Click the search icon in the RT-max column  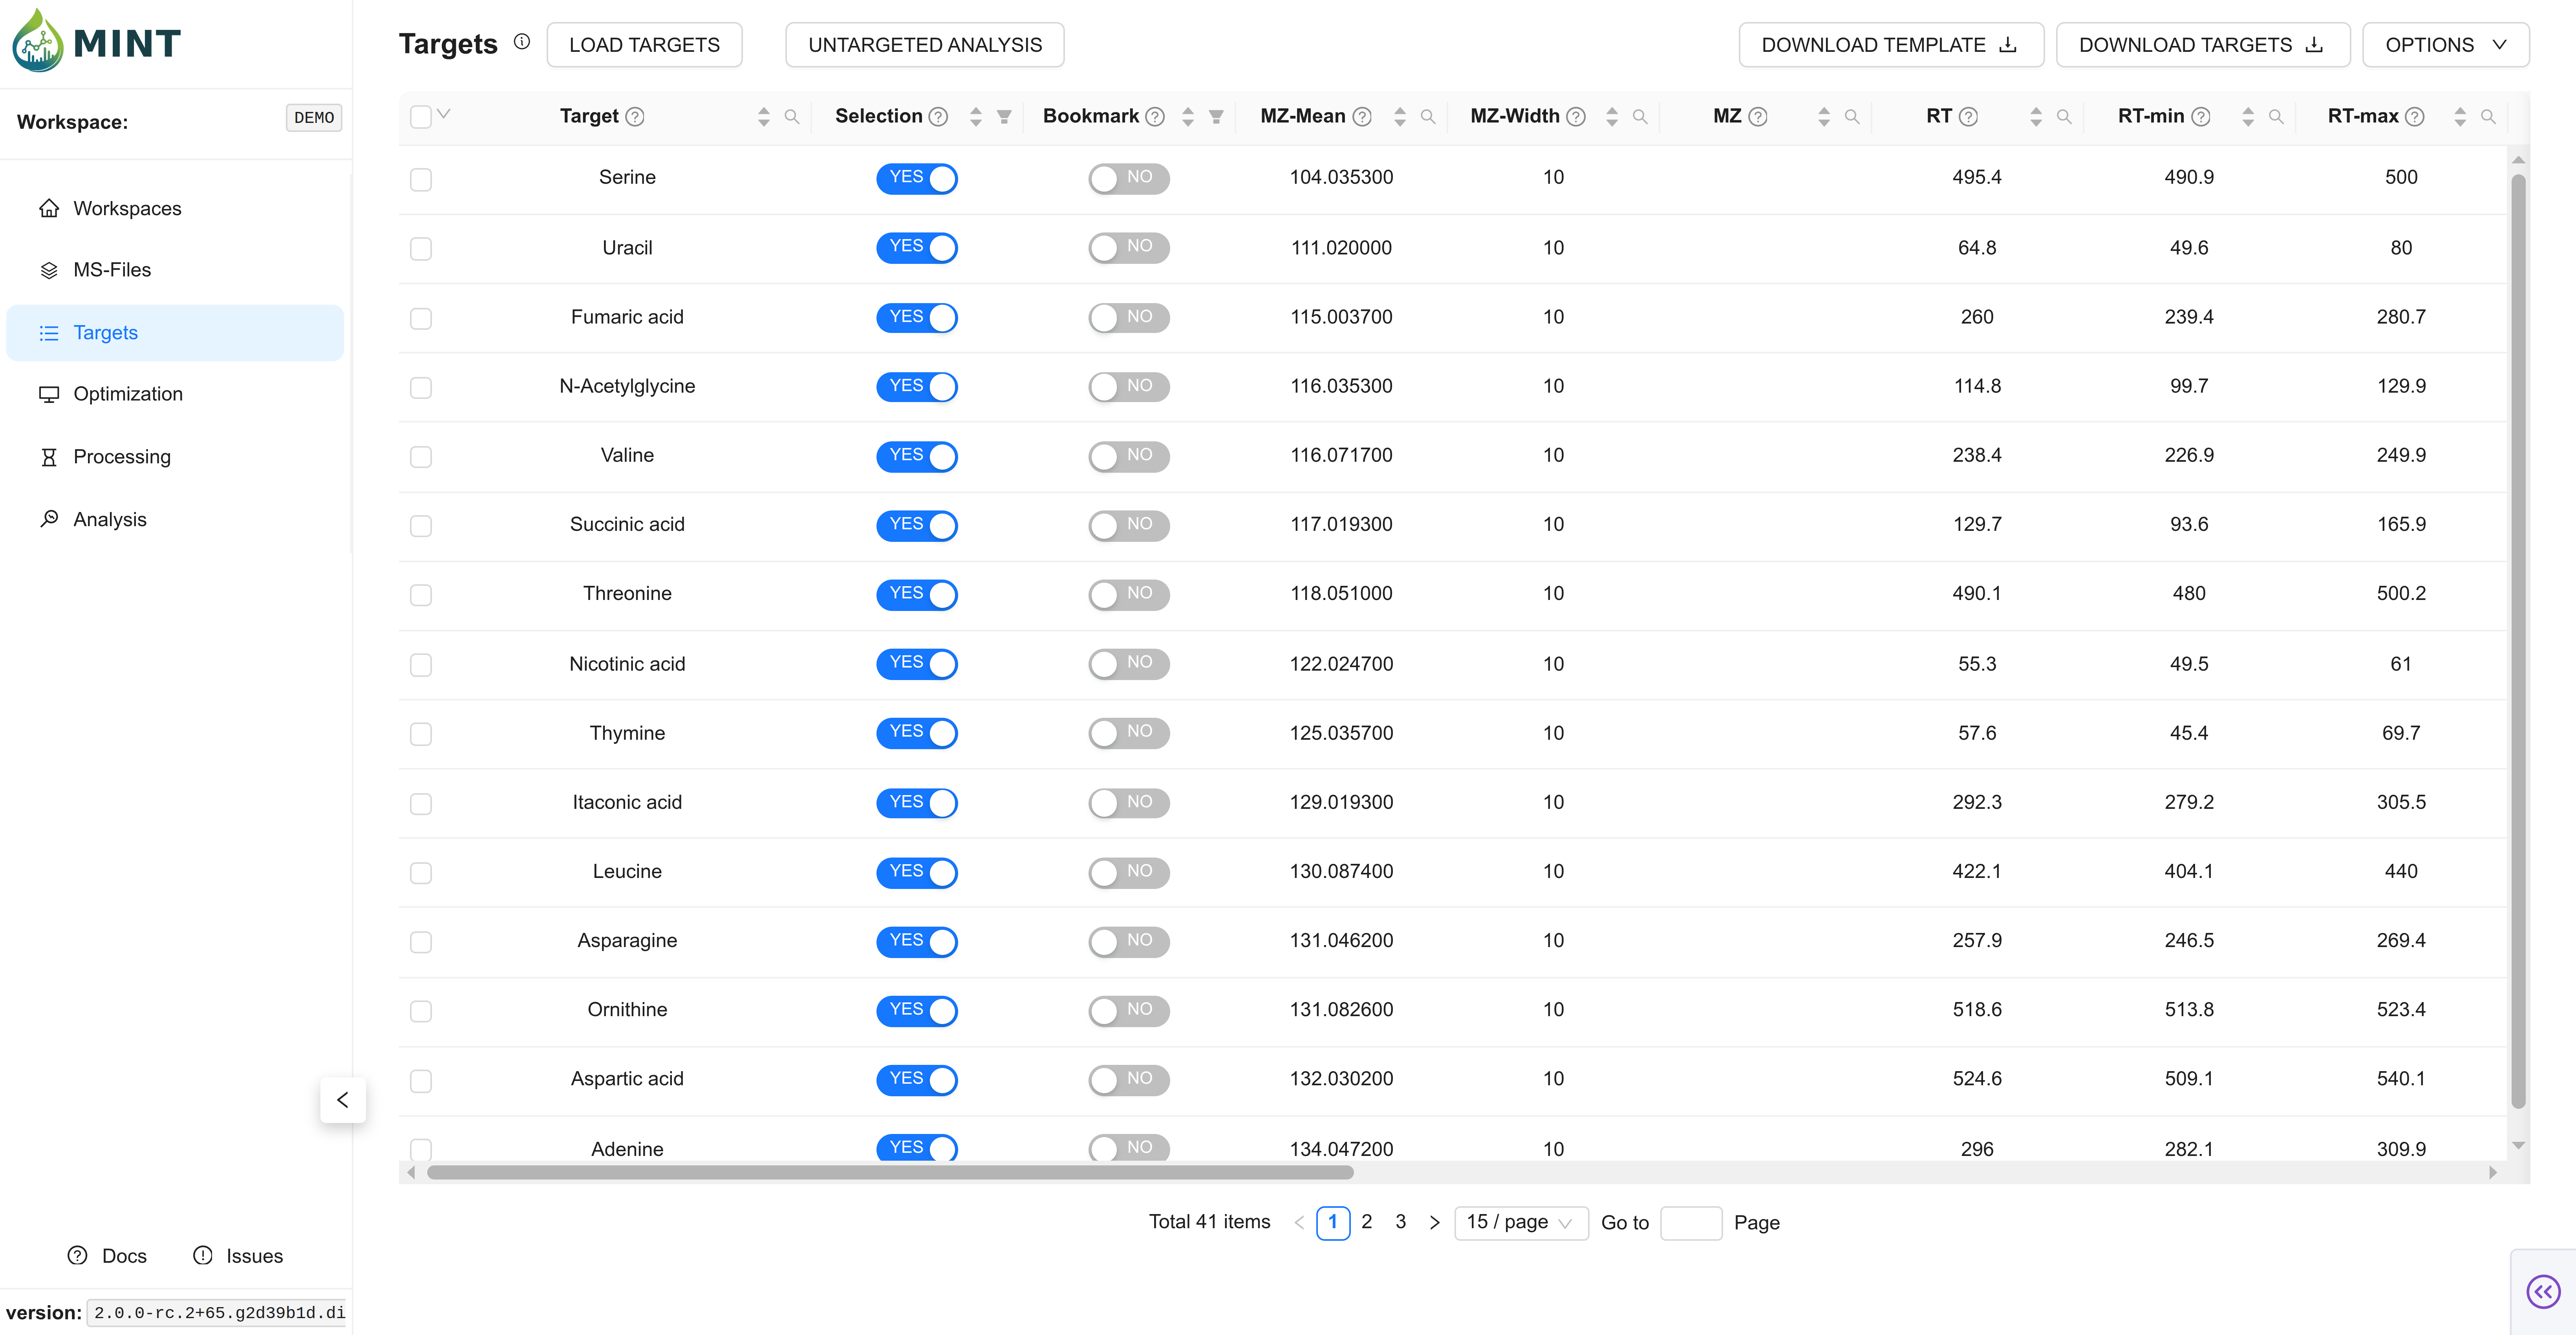tap(2488, 117)
